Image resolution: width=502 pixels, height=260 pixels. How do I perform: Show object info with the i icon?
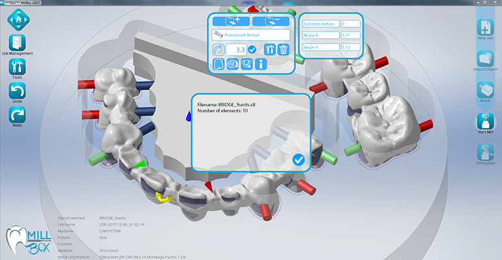coord(261,64)
